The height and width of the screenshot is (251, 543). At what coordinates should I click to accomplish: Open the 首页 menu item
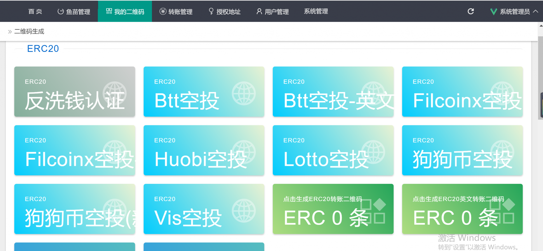click(35, 11)
